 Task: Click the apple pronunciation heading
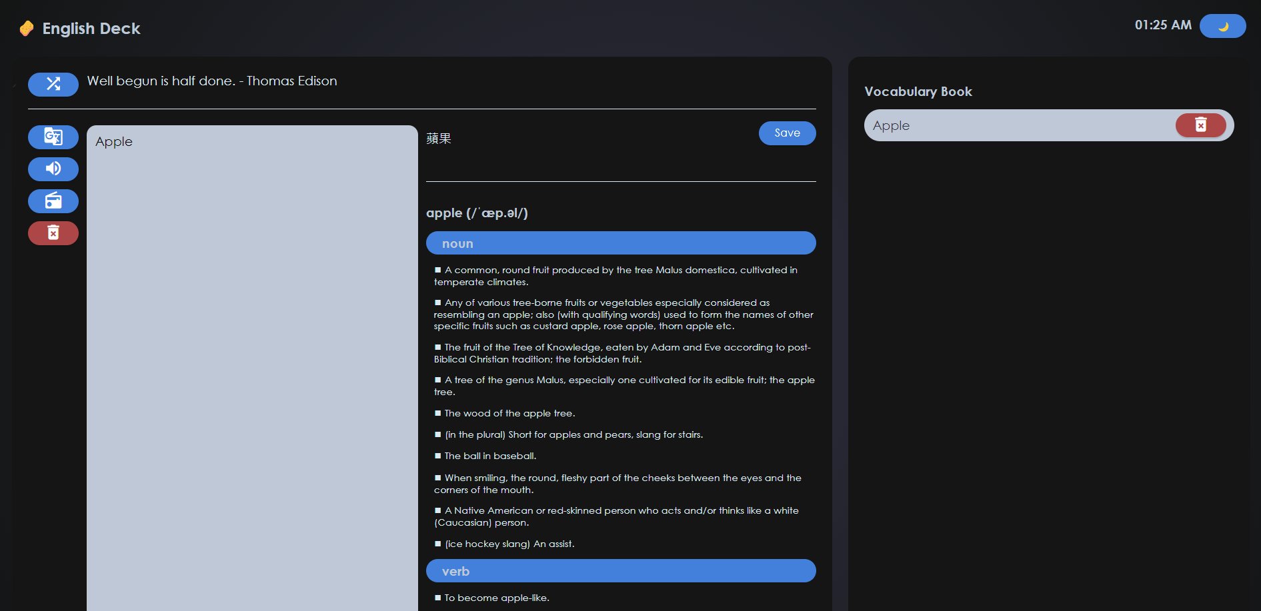tap(477, 213)
